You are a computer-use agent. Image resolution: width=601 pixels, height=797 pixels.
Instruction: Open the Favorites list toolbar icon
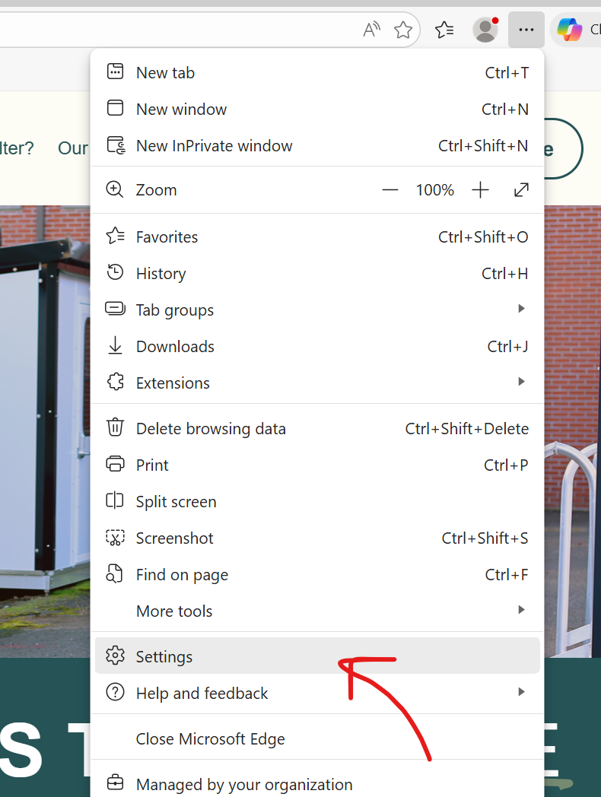click(444, 30)
